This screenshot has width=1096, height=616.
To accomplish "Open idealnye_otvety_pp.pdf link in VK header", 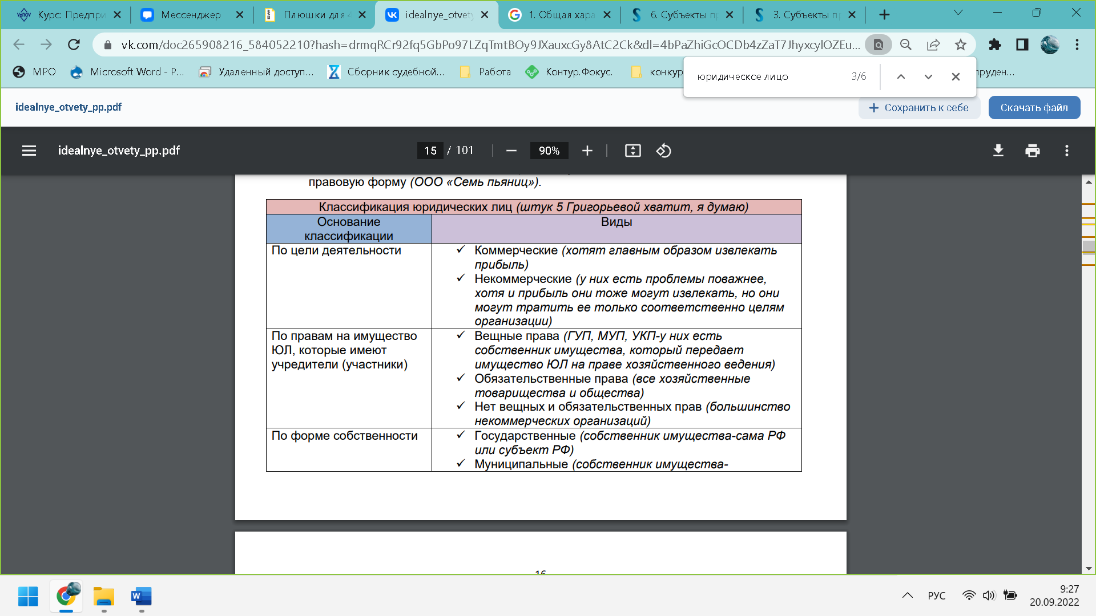I will [x=68, y=107].
